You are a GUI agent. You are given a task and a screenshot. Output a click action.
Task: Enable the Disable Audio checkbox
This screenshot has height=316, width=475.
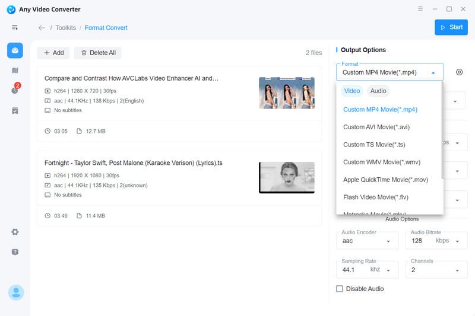tap(340, 289)
